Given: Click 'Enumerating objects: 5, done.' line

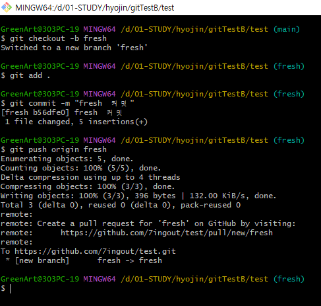Looking at the screenshot, I should (x=67, y=159).
